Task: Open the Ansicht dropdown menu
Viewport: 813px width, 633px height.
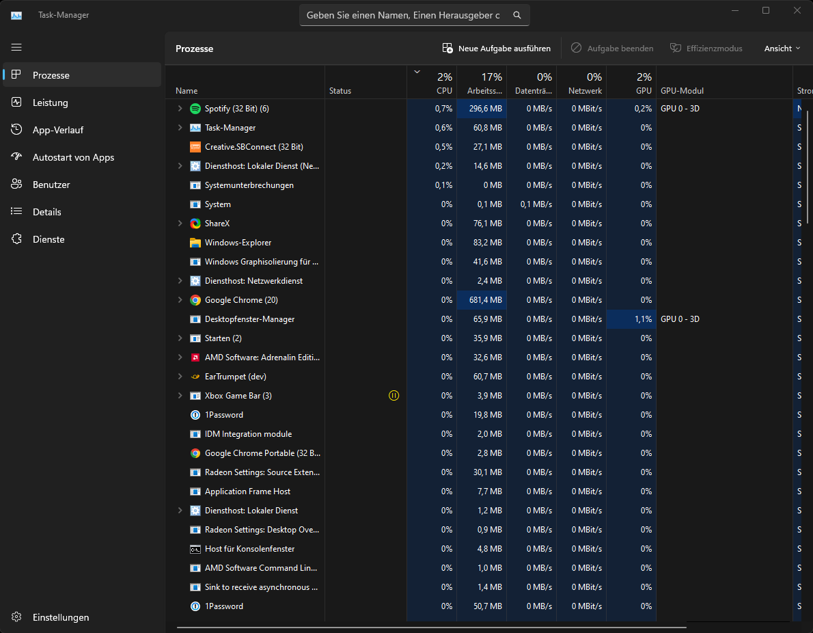Action: [x=782, y=49]
